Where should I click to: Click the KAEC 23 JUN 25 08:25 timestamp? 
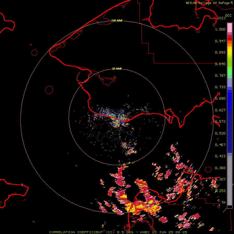click(164, 232)
